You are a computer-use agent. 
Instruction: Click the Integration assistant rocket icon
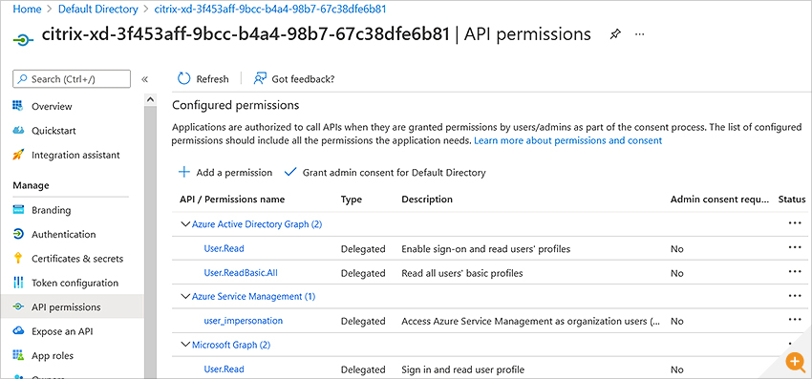tap(18, 155)
